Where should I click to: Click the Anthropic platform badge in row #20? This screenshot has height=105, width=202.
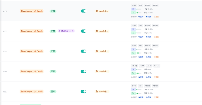[x=27, y=71]
